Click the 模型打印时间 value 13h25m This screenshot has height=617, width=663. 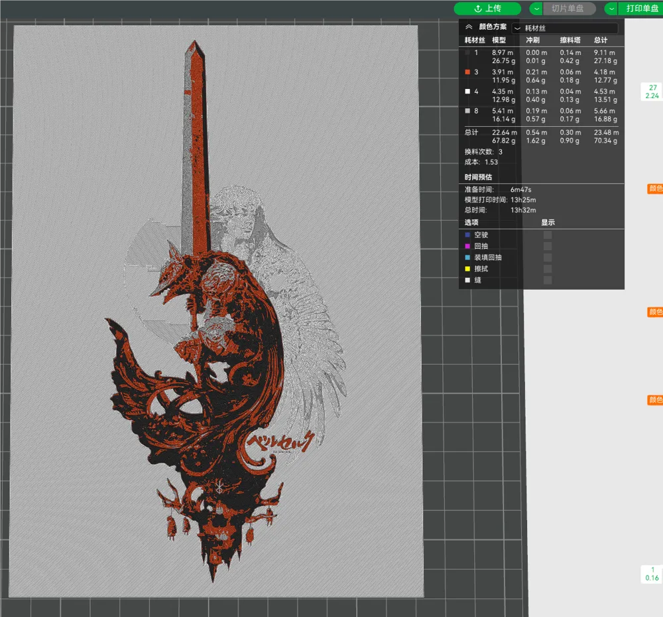coord(524,200)
